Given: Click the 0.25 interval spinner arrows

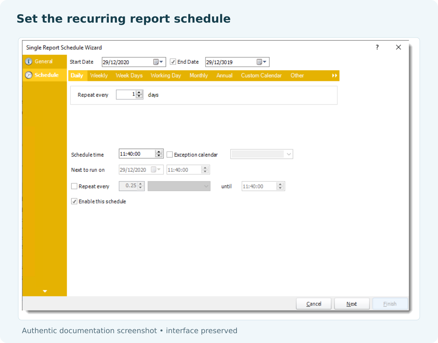Looking at the screenshot, I should click(x=141, y=186).
